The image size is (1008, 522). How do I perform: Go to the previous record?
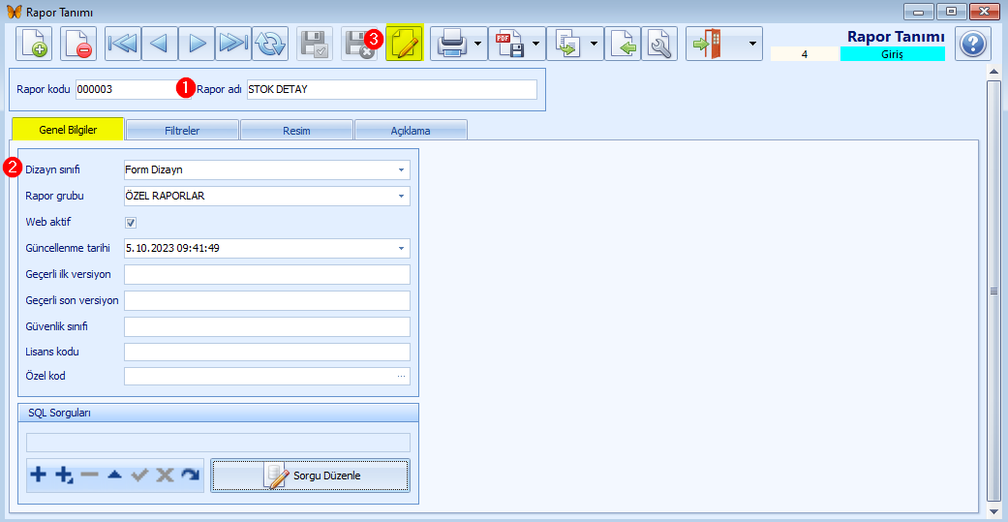pyautogui.click(x=160, y=44)
